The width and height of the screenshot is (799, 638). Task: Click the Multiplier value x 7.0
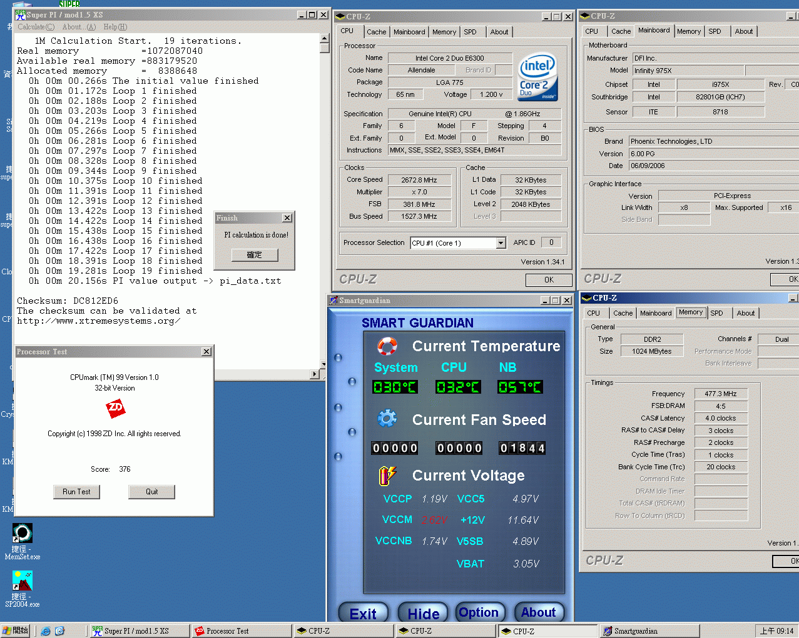point(419,192)
